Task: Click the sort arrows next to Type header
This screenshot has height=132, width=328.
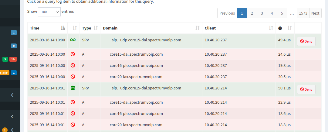Action: tap(96, 28)
